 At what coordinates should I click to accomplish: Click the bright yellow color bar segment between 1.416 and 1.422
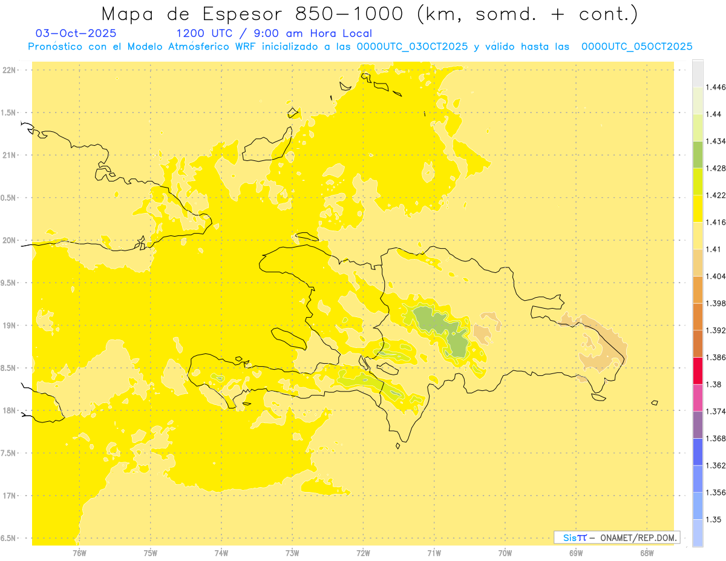coord(698,209)
